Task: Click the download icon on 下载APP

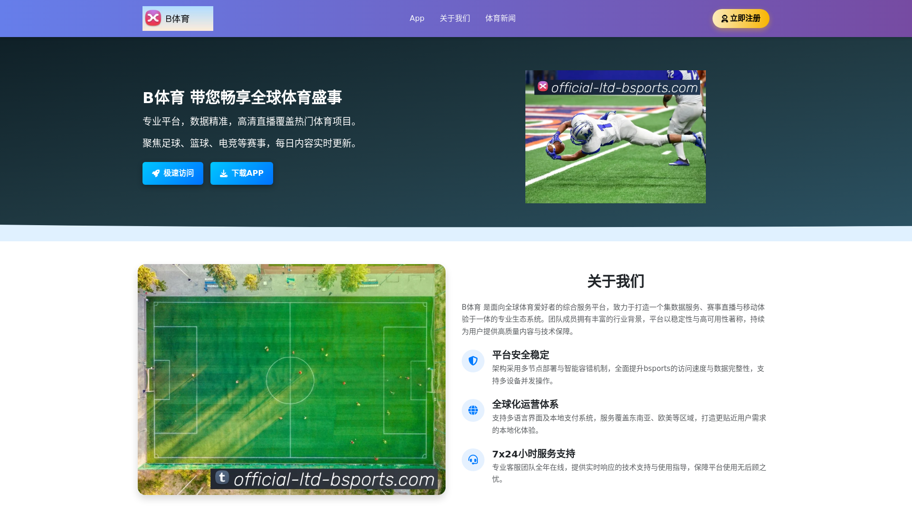Action: (x=224, y=173)
